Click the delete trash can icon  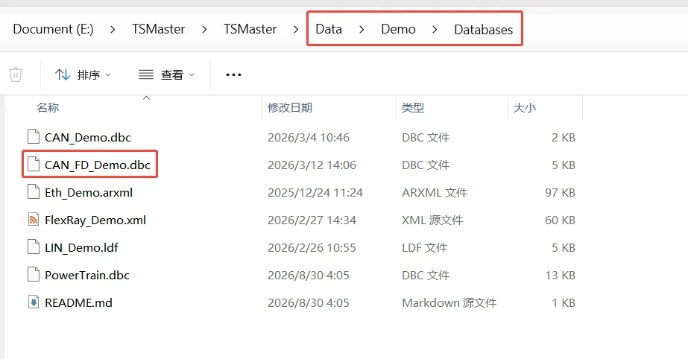click(16, 74)
